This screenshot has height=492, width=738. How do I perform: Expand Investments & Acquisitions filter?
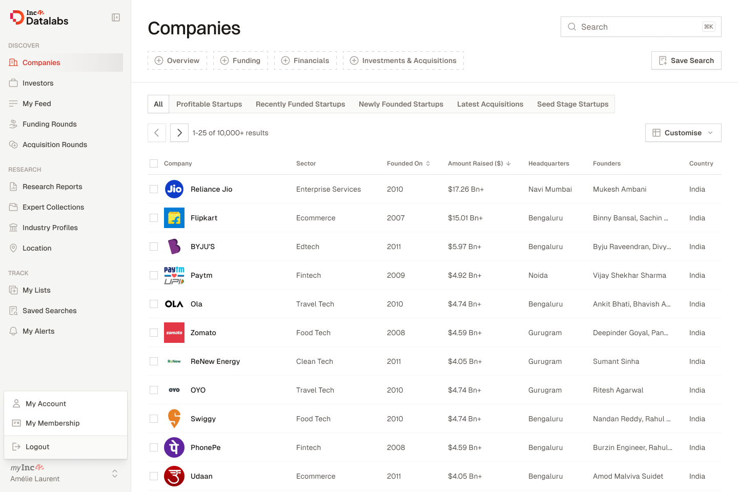(x=403, y=60)
